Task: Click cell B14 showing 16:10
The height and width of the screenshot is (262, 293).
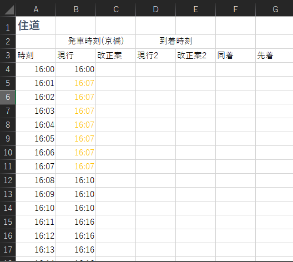Action: pyautogui.click(x=76, y=208)
